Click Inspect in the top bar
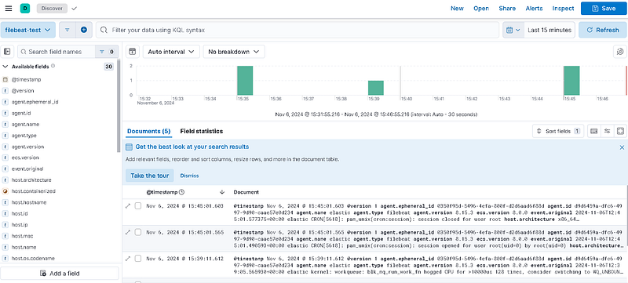628x283 pixels. [x=563, y=9]
